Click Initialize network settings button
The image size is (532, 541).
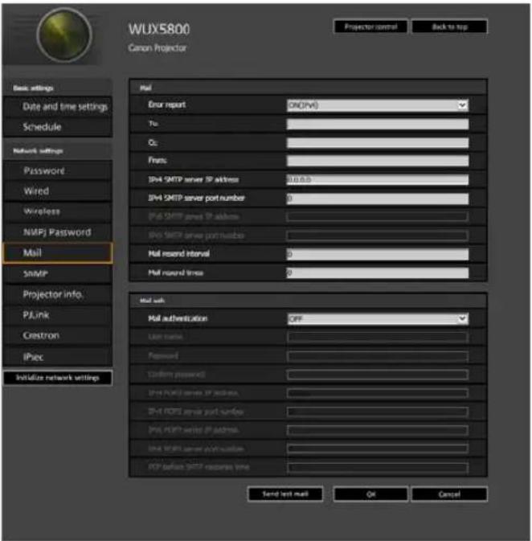click(57, 378)
